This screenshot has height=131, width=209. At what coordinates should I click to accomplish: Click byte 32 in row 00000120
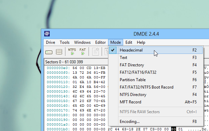75,87
